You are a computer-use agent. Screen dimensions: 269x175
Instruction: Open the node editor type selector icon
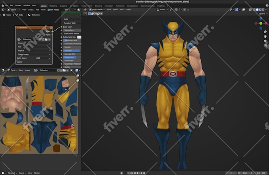(3, 10)
